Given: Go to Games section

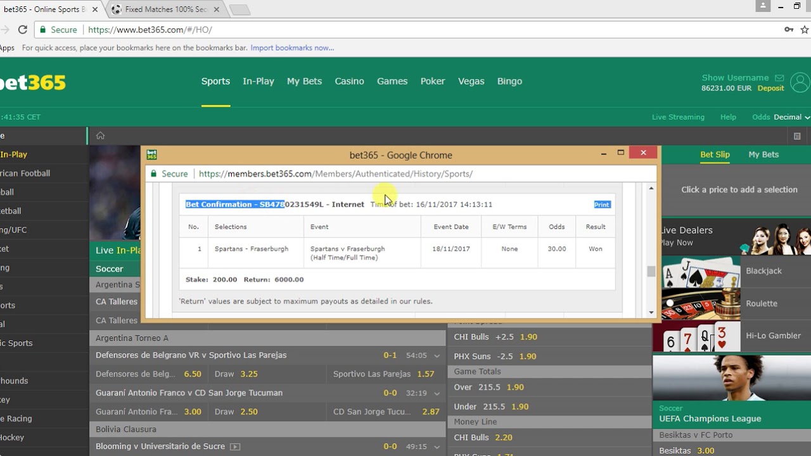Looking at the screenshot, I should (x=392, y=81).
